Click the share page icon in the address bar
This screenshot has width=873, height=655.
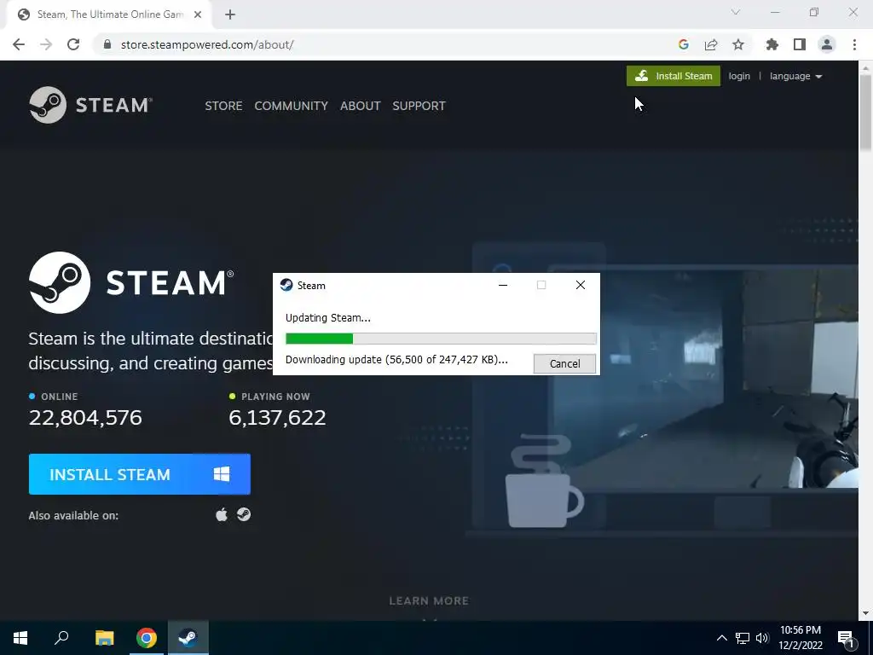tap(711, 44)
